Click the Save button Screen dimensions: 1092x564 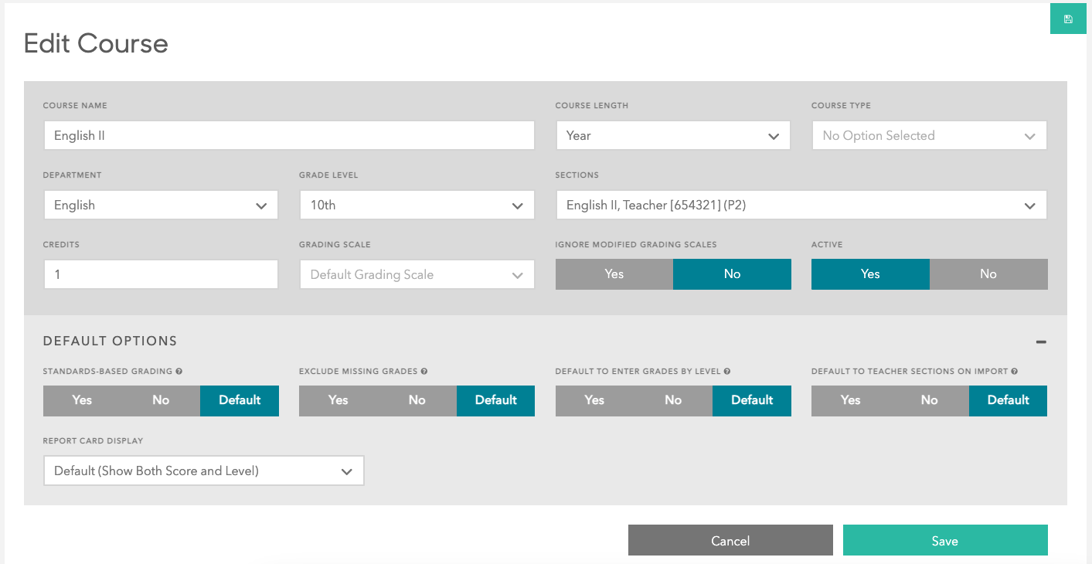(x=944, y=541)
